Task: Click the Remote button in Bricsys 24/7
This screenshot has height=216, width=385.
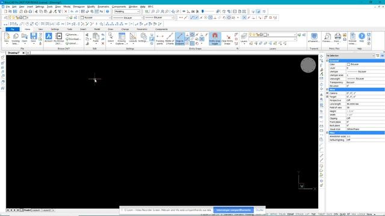Action: (x=72, y=35)
